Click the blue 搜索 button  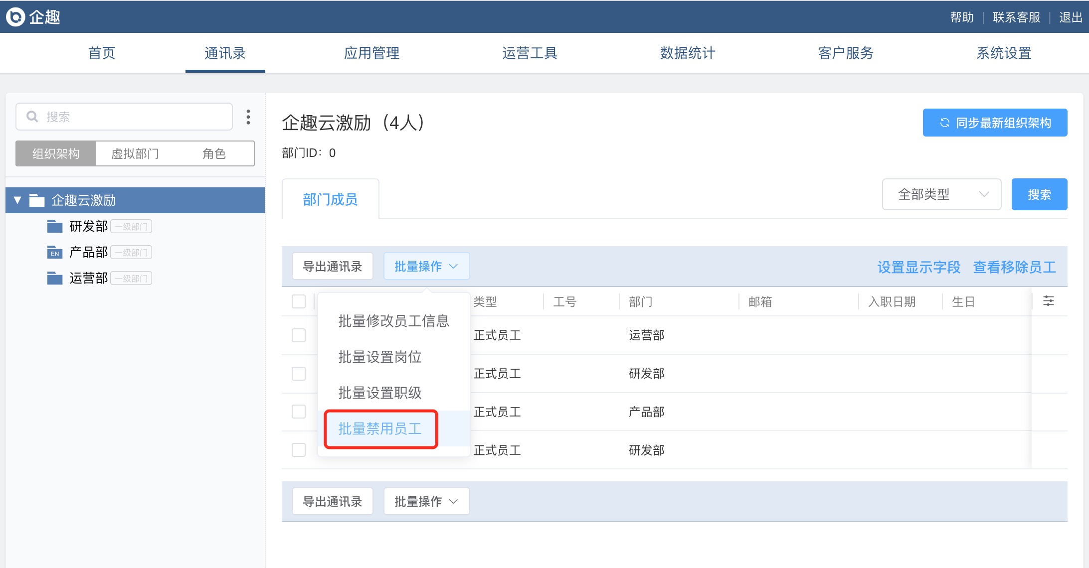pos(1040,194)
